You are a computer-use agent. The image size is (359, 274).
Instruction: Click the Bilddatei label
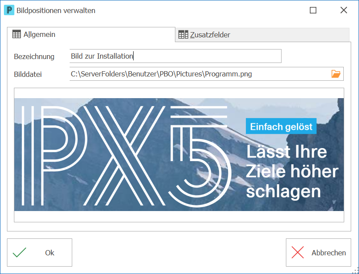[28, 74]
